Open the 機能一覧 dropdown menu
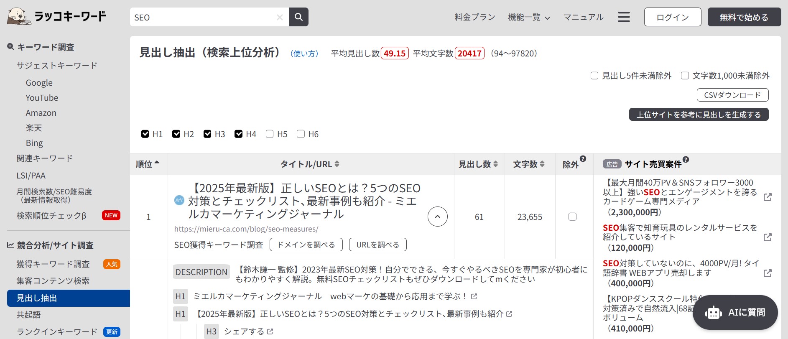788x339 pixels. 529,17
